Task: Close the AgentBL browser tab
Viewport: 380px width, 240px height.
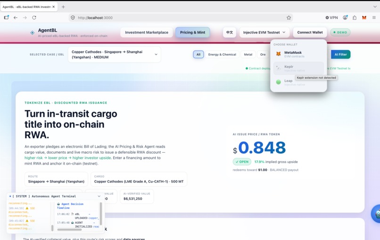Action: (x=54, y=7)
